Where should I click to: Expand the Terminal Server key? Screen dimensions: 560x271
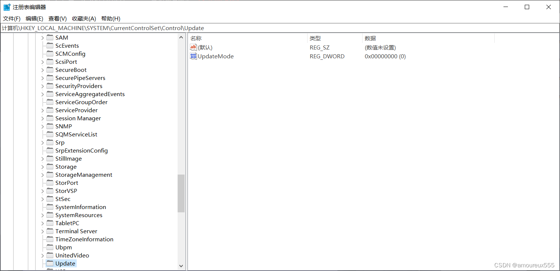pos(42,231)
